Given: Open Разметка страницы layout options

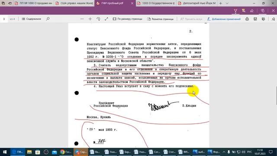Looking at the screenshot, I should (160, 19).
